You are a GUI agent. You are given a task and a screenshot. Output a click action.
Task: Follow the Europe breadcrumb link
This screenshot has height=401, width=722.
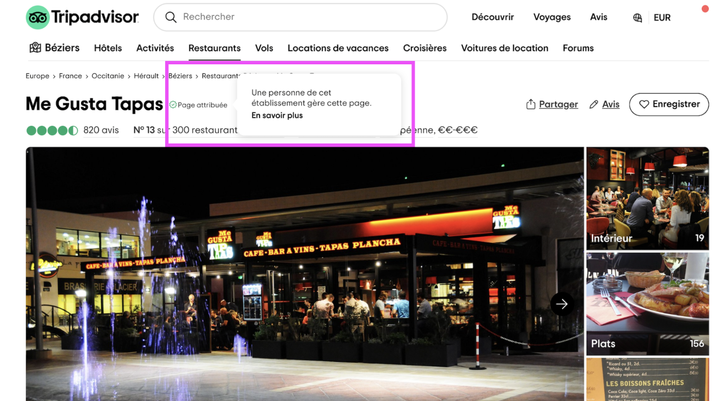point(37,76)
